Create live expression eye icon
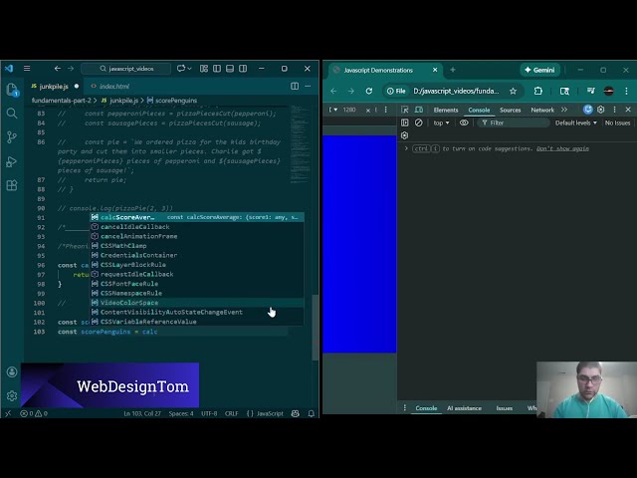Image resolution: width=637 pixels, height=478 pixels. (464, 122)
